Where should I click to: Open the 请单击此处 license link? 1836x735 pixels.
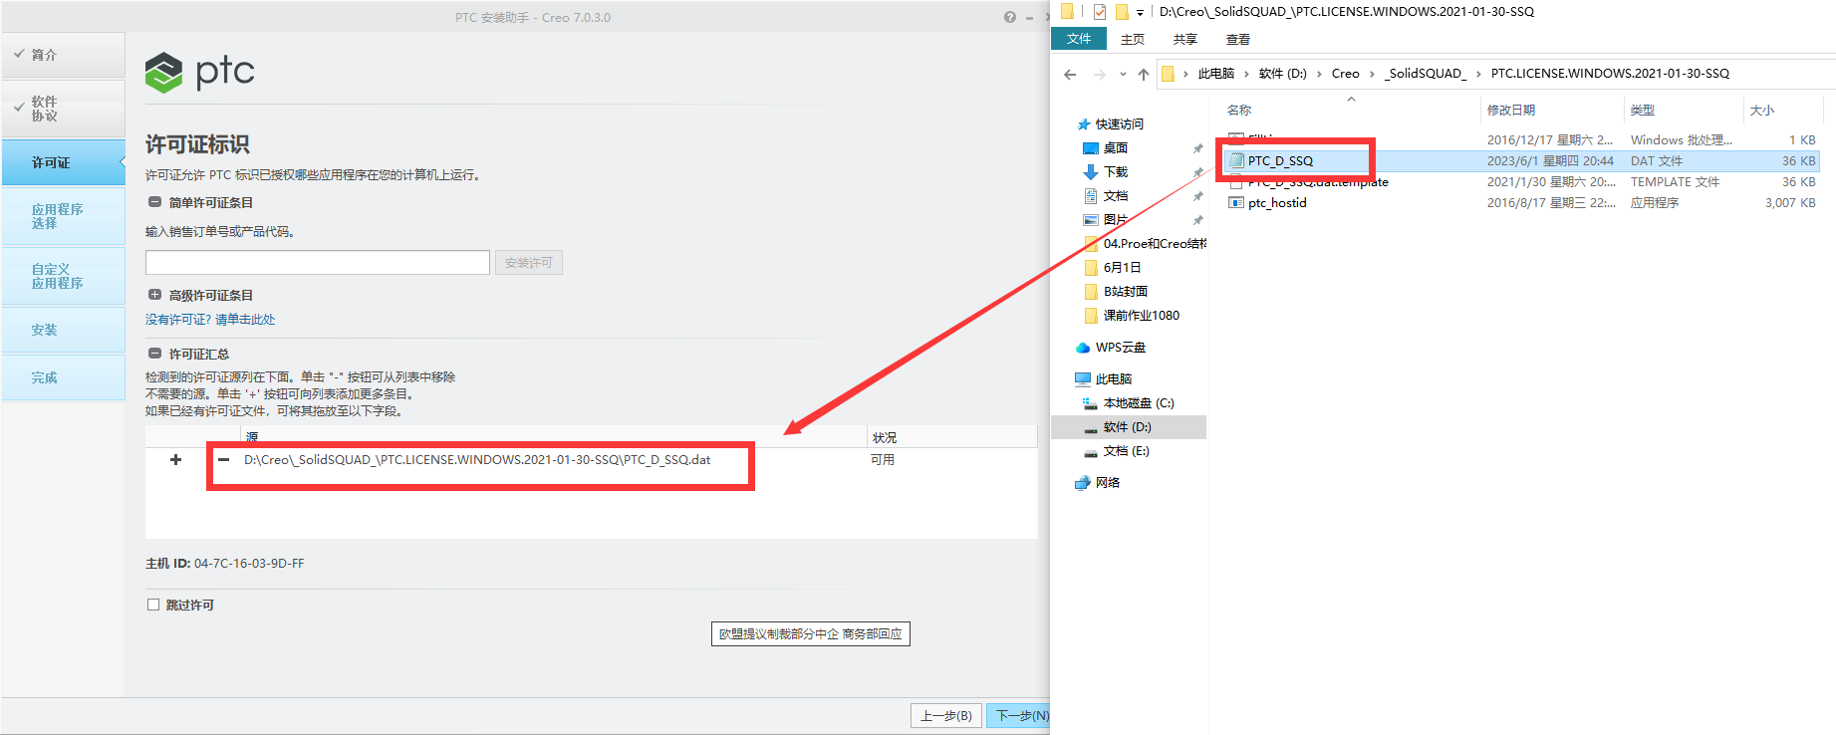click(x=245, y=320)
